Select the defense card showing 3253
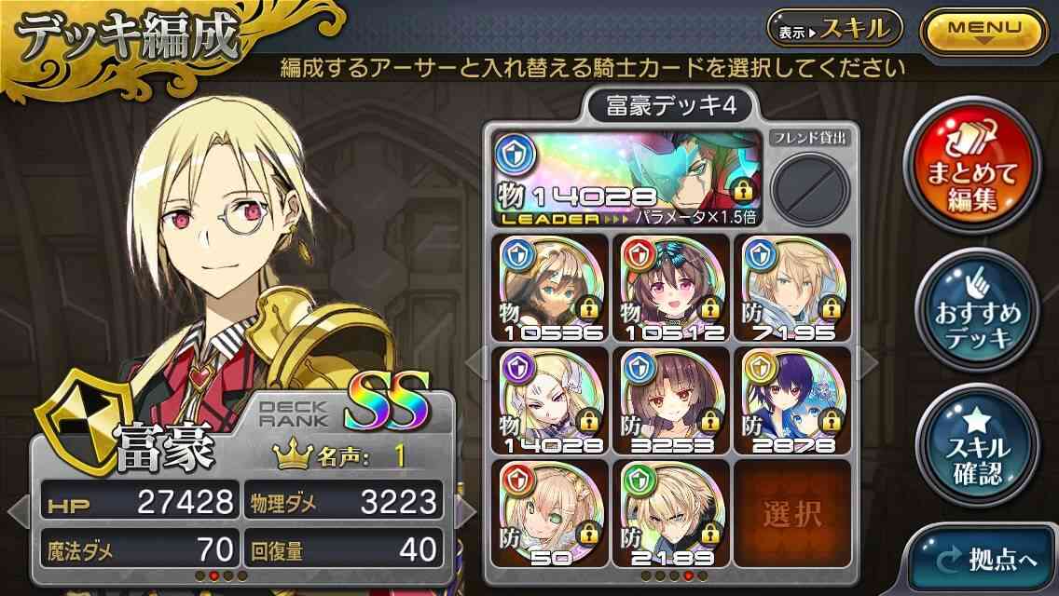Screen dimensions: 1059x596 (670, 401)
